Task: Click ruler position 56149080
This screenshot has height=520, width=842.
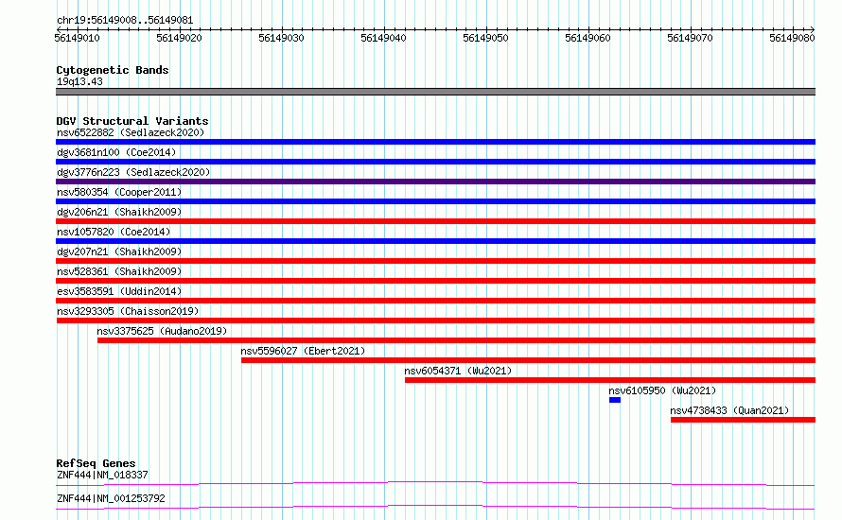Action: tap(792, 38)
